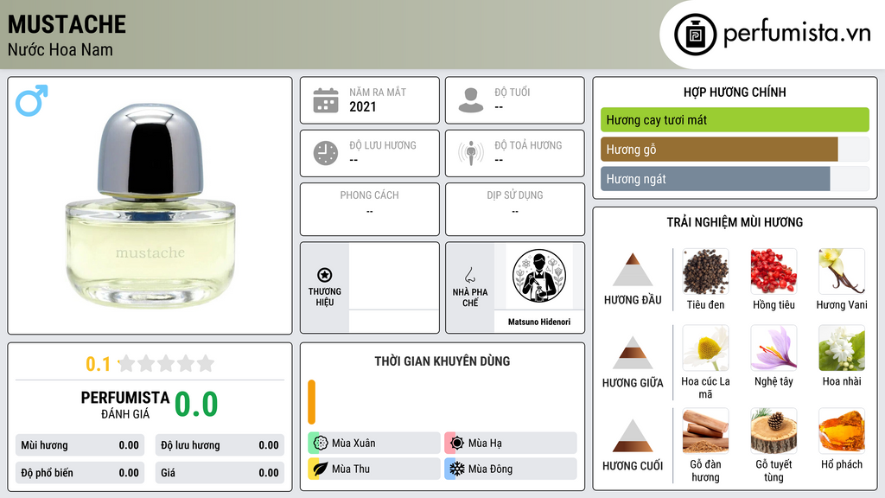Click the Thời gian khuyên dùng heading
Screen dimensions: 885x498
click(442, 361)
